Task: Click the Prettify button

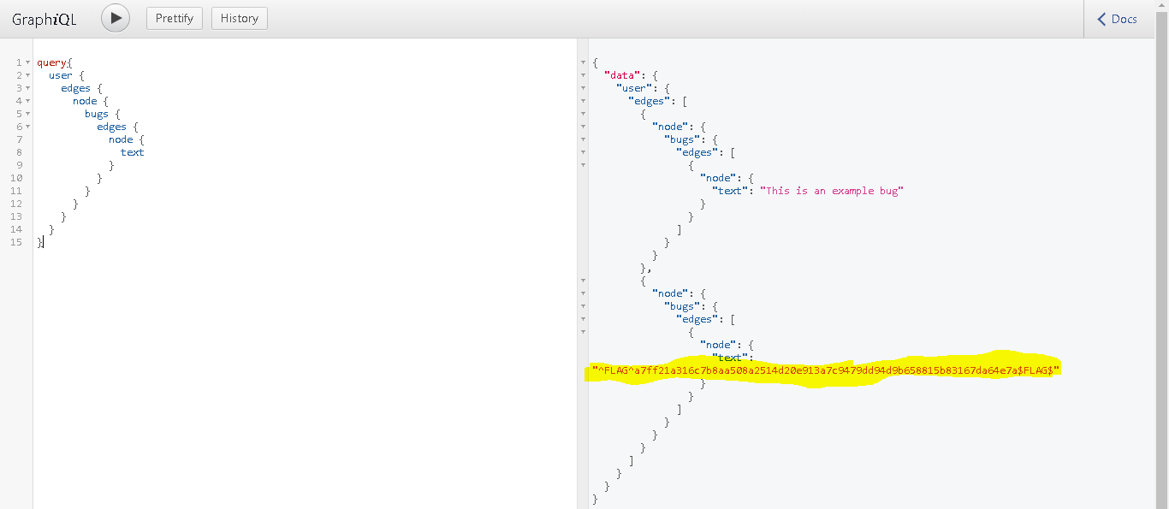Action: click(x=175, y=18)
